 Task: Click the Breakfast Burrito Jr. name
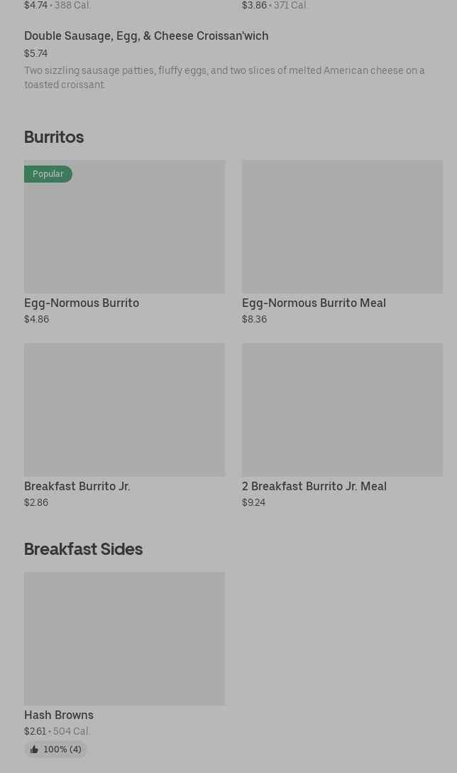[x=77, y=486]
